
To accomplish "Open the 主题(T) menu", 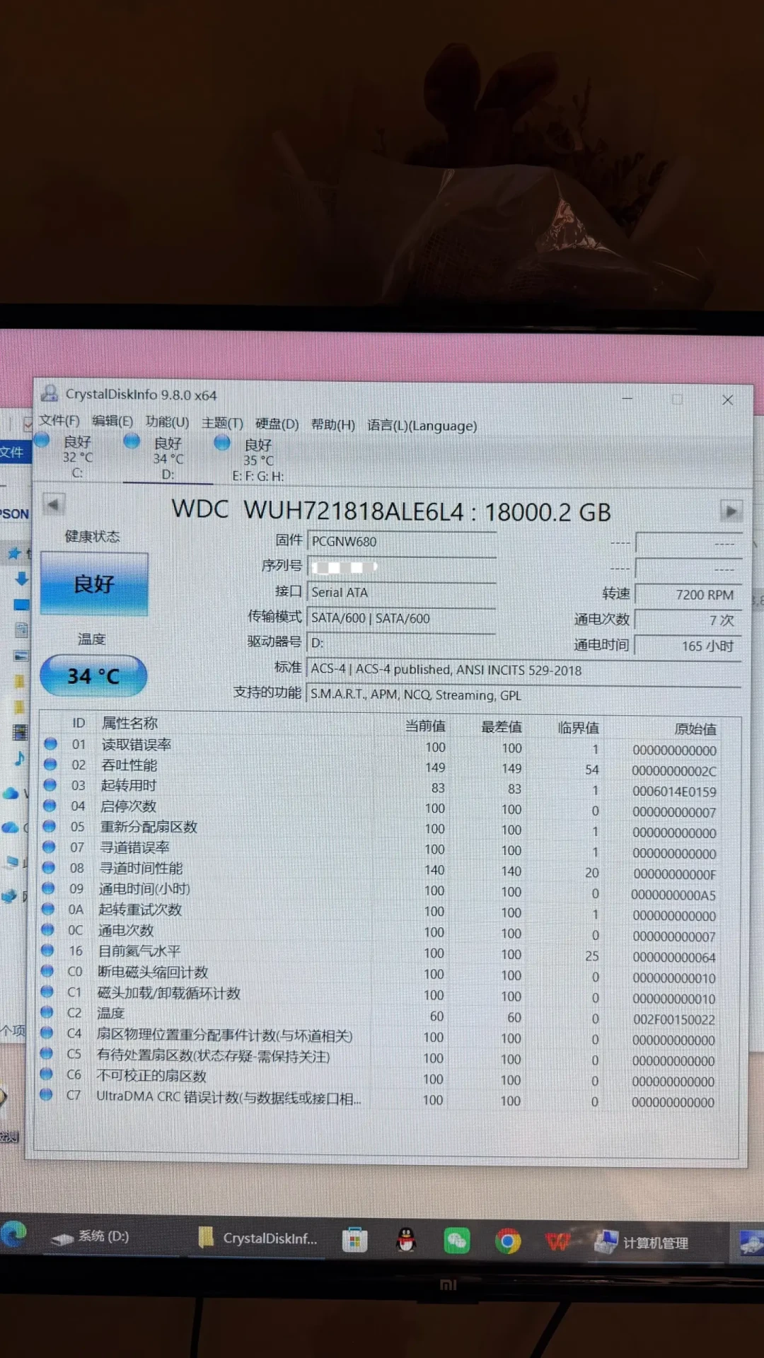I will [222, 423].
